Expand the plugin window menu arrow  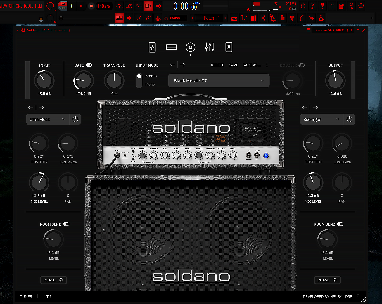(x=18, y=30)
